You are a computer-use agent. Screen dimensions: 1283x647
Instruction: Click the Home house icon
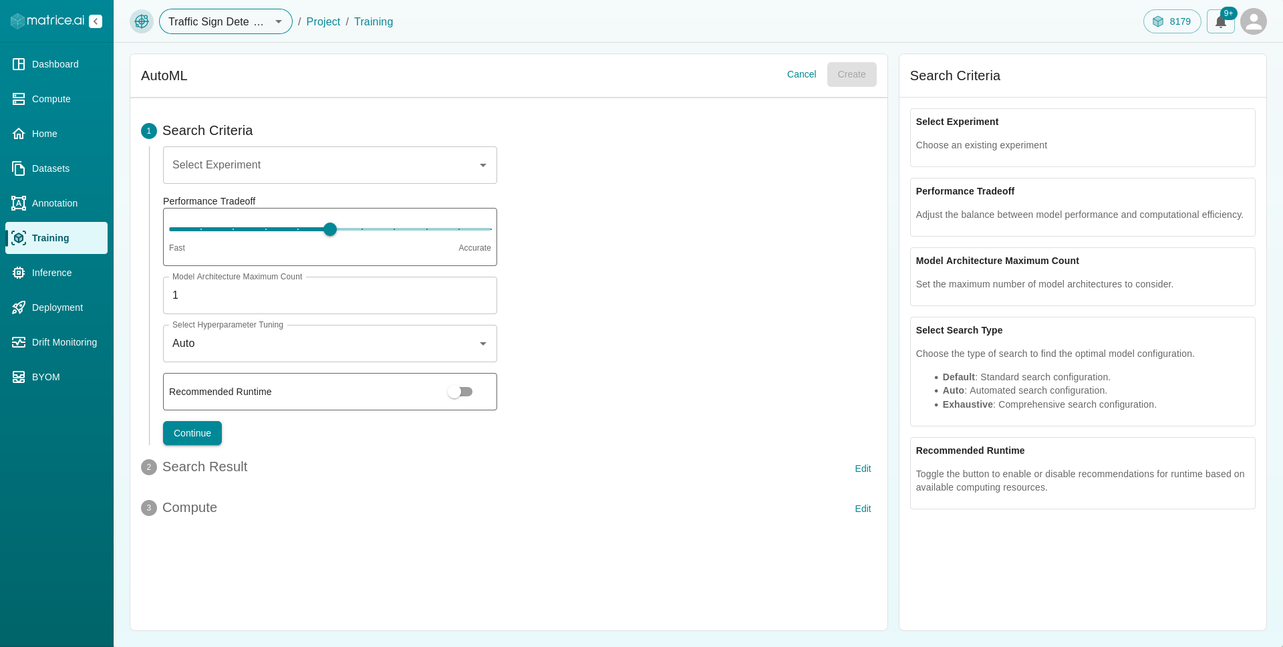coord(19,134)
